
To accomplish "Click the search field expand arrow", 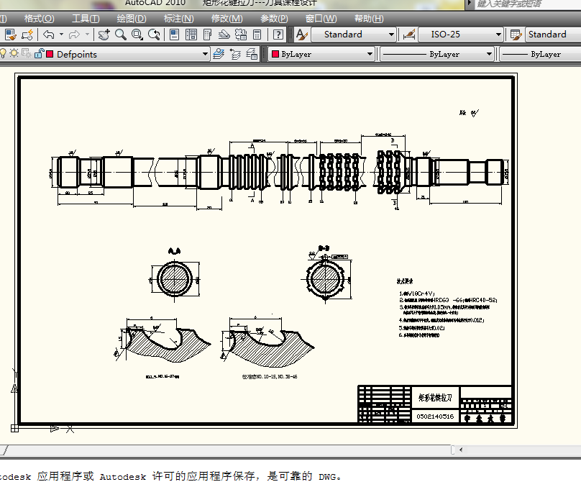I will tap(470, 4).
